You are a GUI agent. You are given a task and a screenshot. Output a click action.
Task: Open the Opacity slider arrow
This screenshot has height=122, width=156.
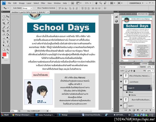[153, 67]
